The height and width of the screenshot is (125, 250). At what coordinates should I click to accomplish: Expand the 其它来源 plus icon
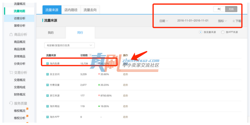47,96
